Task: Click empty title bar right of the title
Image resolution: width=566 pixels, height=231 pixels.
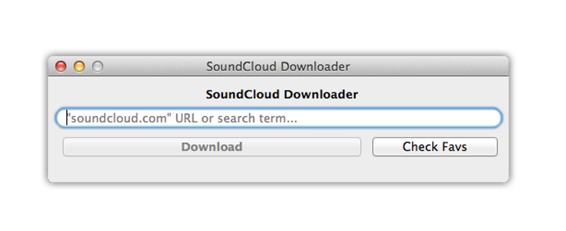Action: [x=433, y=66]
